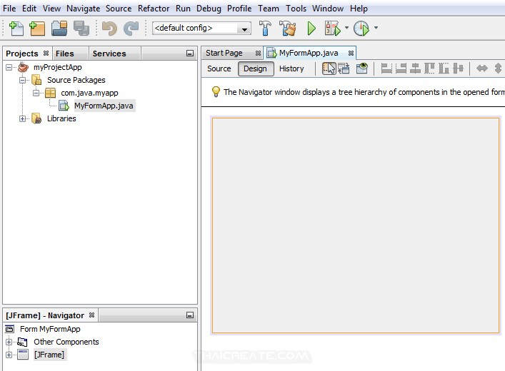Close the Projects panel tab
The image size is (505, 371).
[46, 53]
